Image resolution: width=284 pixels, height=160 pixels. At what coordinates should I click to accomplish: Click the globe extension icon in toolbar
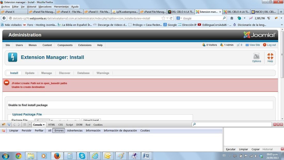239,18
